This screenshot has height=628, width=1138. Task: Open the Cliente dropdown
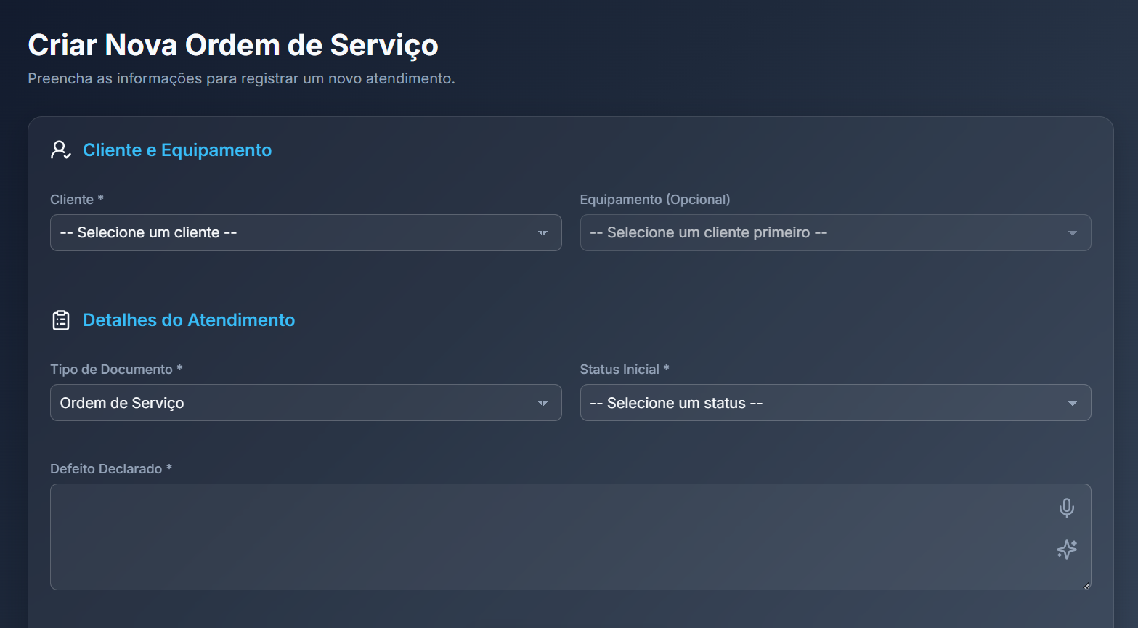click(306, 232)
